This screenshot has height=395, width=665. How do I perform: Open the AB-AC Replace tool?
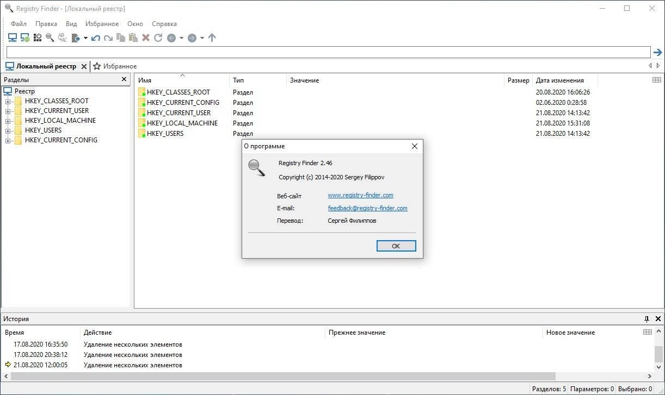[63, 37]
